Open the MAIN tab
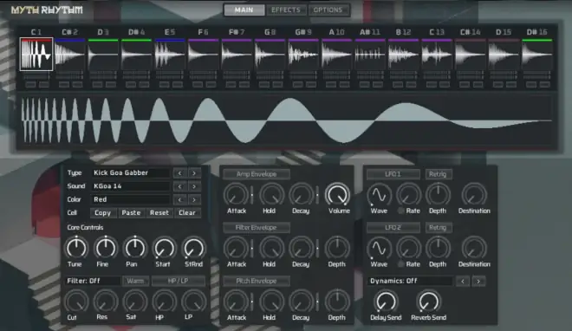This screenshot has height=331, width=572. (244, 10)
